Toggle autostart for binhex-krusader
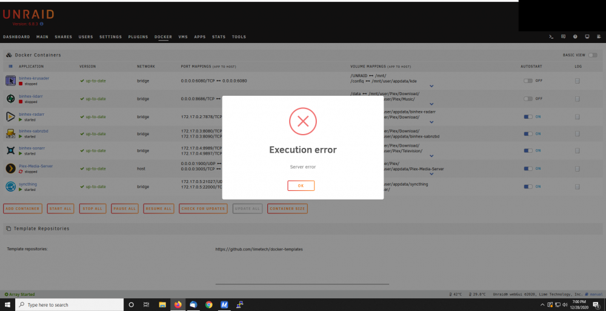Image resolution: width=606 pixels, height=311 pixels. coord(528,81)
